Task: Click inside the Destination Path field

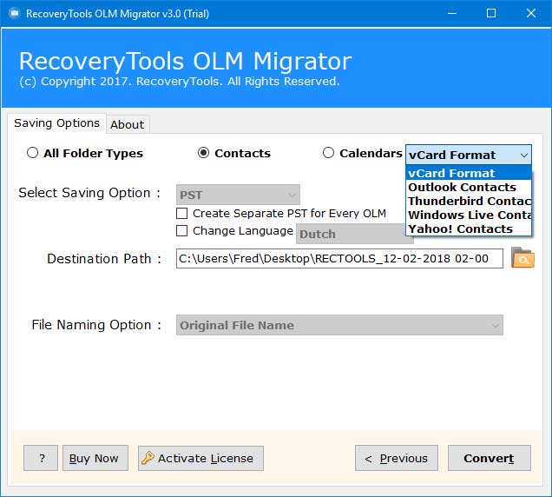Action: click(339, 258)
